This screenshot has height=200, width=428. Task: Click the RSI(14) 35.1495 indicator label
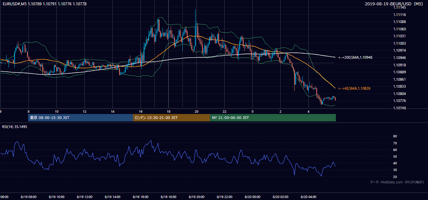(x=15, y=127)
